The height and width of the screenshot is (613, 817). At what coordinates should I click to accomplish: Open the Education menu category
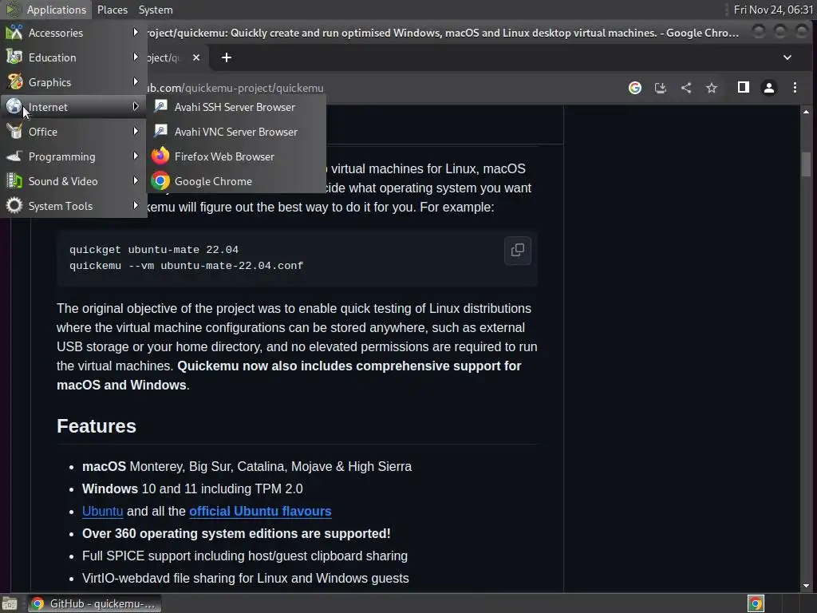[73, 57]
